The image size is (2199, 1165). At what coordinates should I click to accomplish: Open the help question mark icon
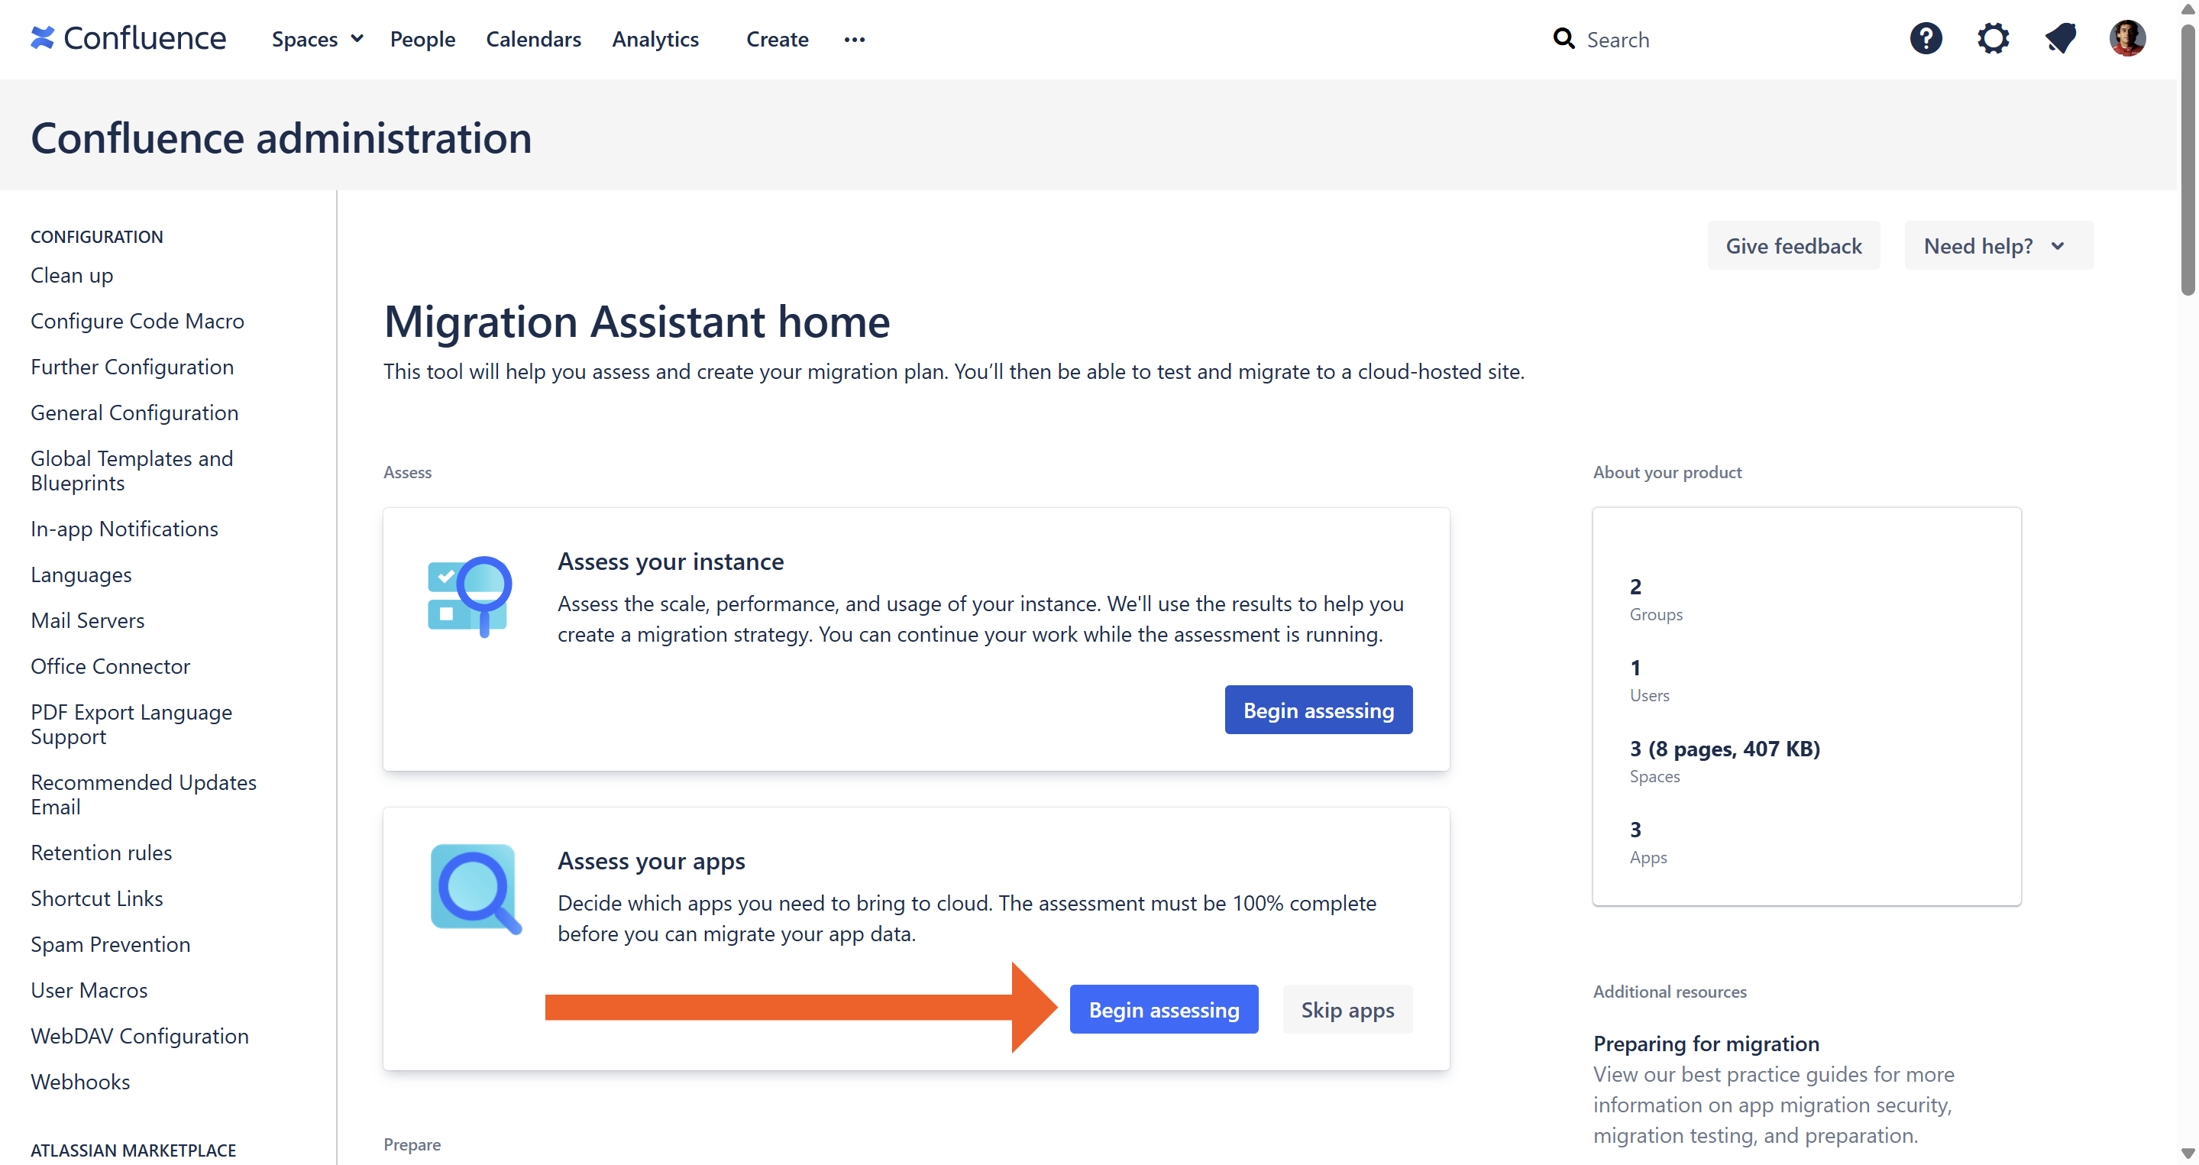click(x=1926, y=38)
